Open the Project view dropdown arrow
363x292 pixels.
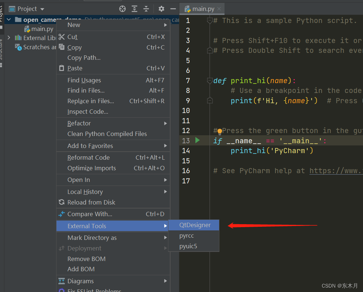point(42,9)
